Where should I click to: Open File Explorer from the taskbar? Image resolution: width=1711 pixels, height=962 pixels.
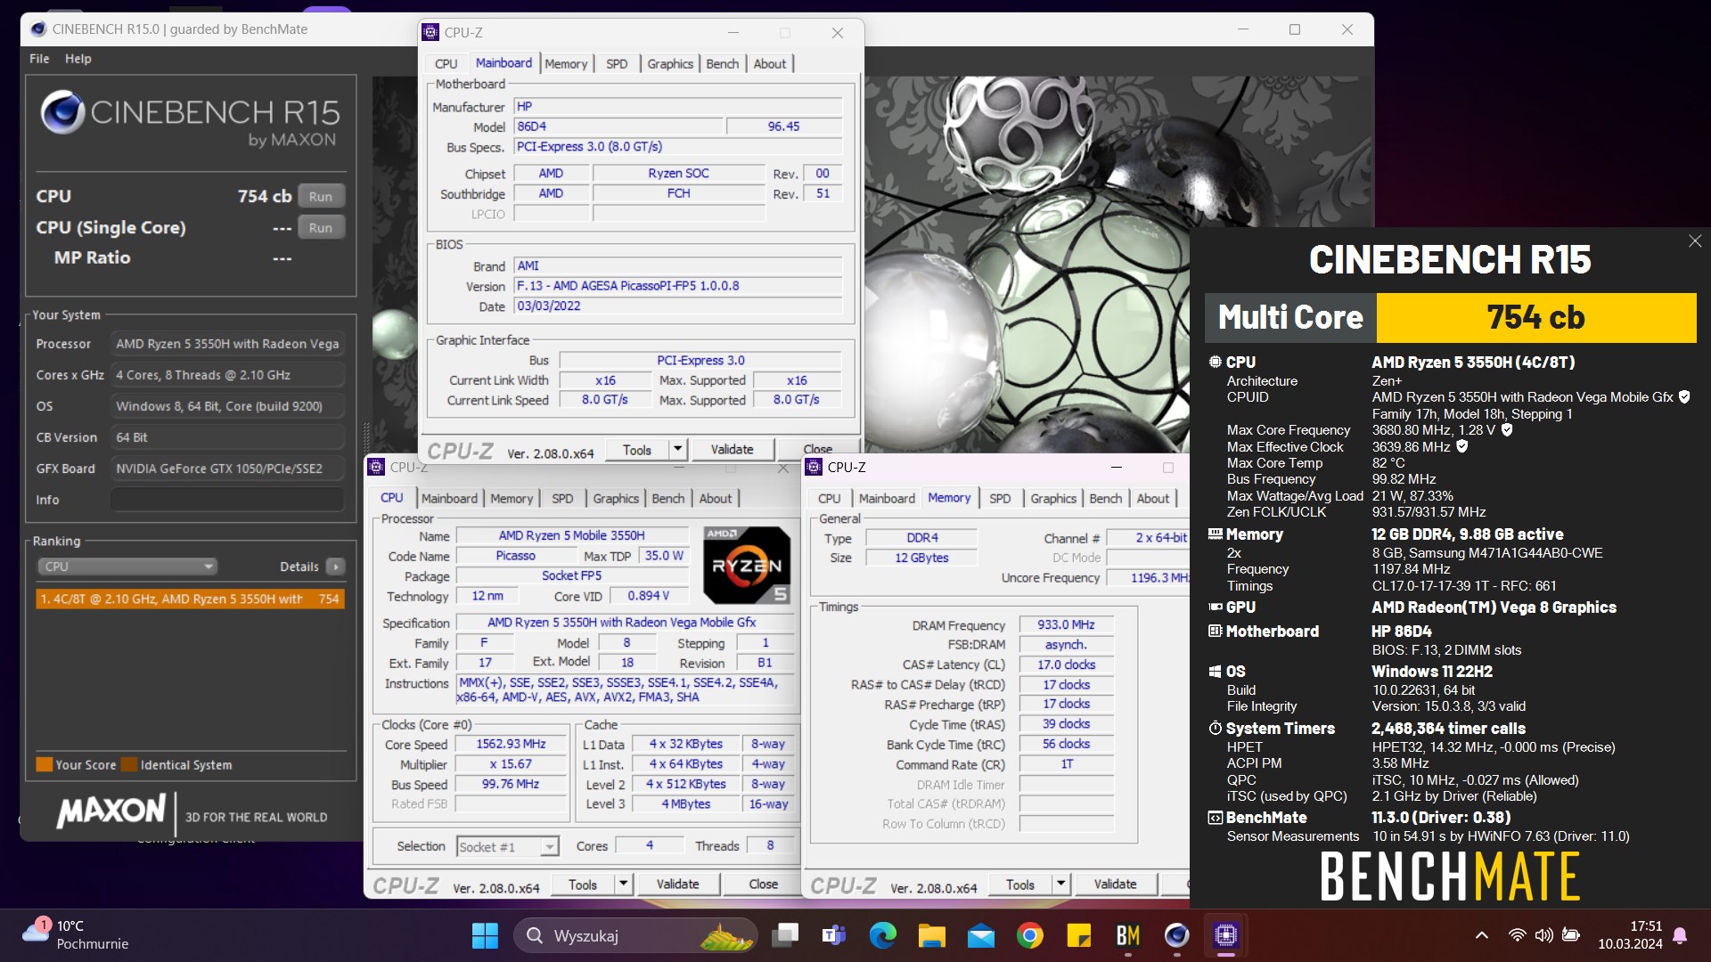click(x=932, y=935)
